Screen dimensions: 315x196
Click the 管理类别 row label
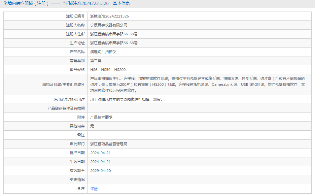point(77,61)
